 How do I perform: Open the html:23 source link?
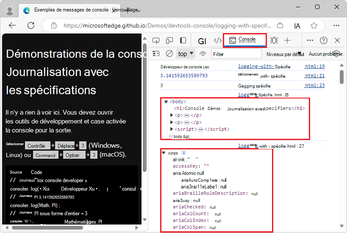(314, 85)
